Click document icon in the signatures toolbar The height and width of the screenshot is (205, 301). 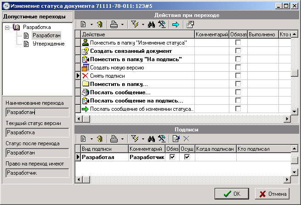point(84,138)
